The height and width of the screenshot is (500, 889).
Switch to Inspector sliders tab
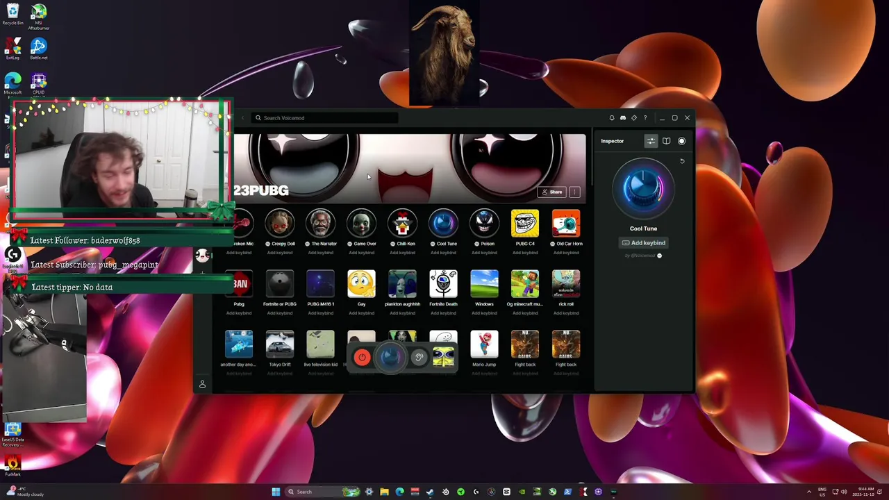click(x=651, y=141)
